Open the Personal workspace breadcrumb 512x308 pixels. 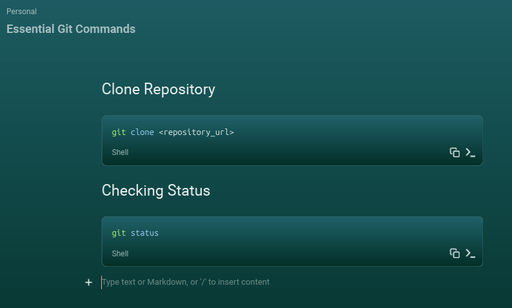(21, 12)
